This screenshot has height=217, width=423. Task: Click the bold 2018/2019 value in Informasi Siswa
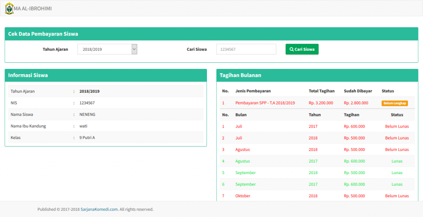click(x=90, y=92)
